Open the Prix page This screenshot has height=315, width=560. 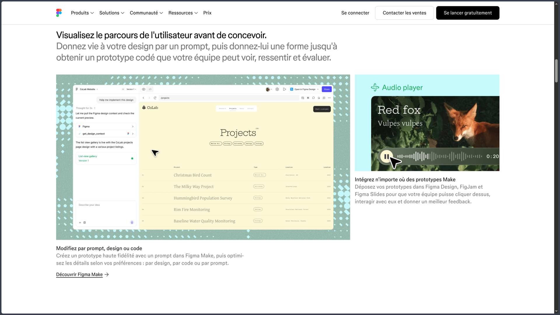(x=207, y=13)
